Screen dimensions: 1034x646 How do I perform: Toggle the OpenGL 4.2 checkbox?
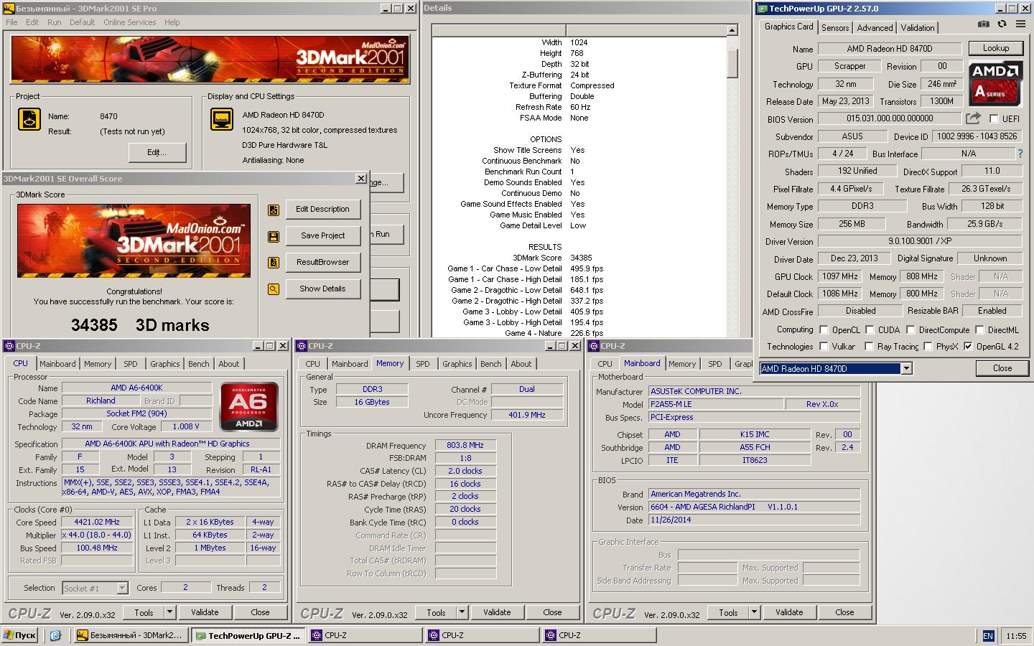pyautogui.click(x=968, y=346)
